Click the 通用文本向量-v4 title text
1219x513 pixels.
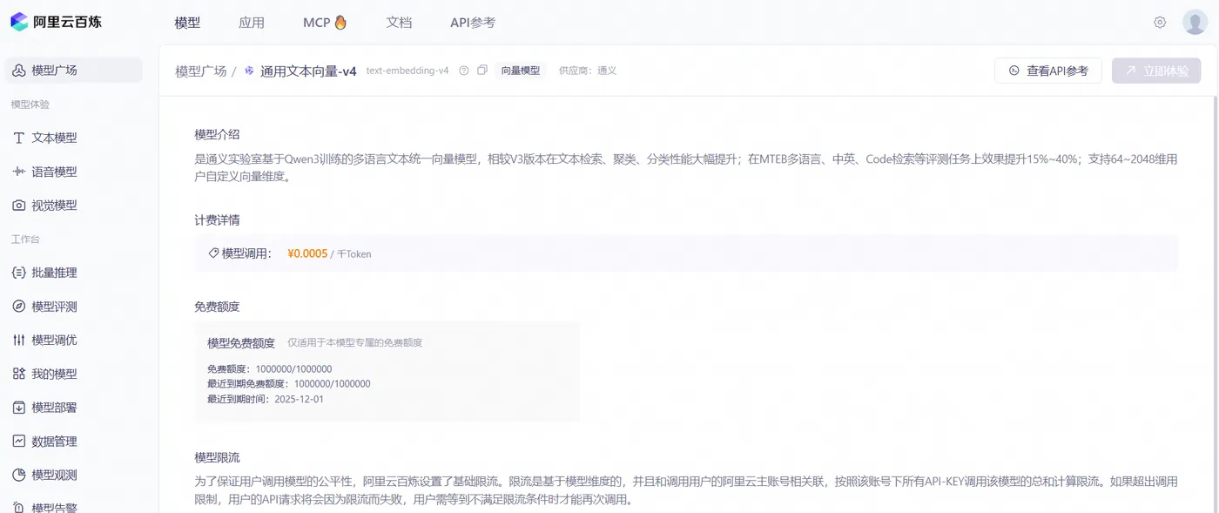308,71
